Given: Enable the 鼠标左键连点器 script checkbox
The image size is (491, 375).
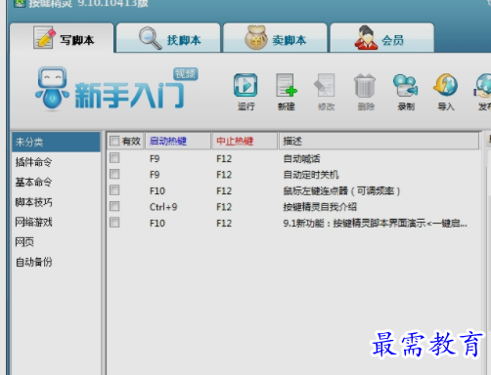Looking at the screenshot, I should coord(114,190).
